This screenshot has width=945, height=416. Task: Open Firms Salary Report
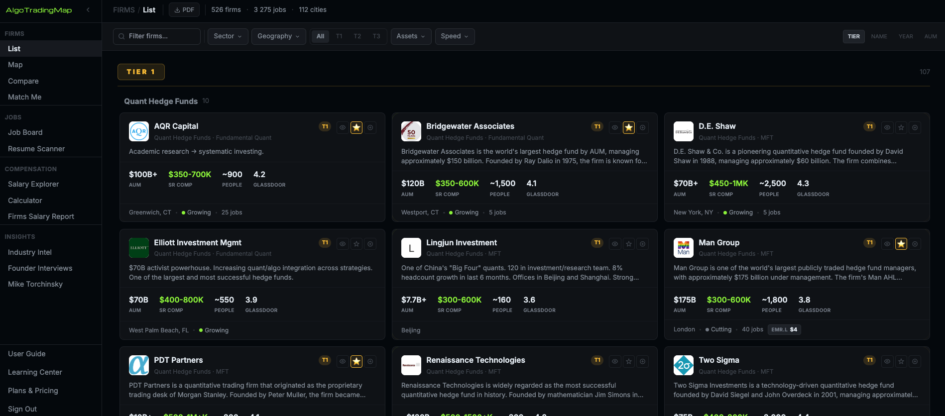[x=51, y=216]
